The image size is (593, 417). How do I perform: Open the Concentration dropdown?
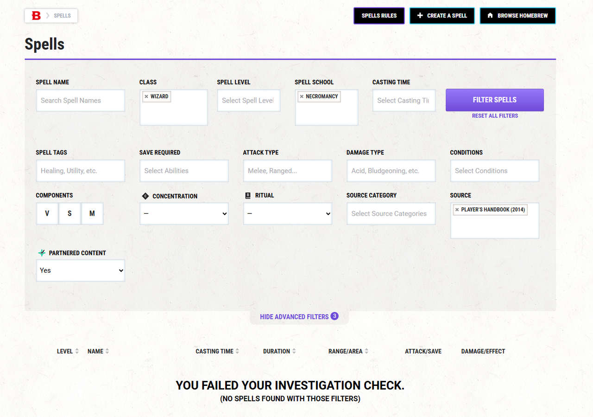(x=184, y=214)
